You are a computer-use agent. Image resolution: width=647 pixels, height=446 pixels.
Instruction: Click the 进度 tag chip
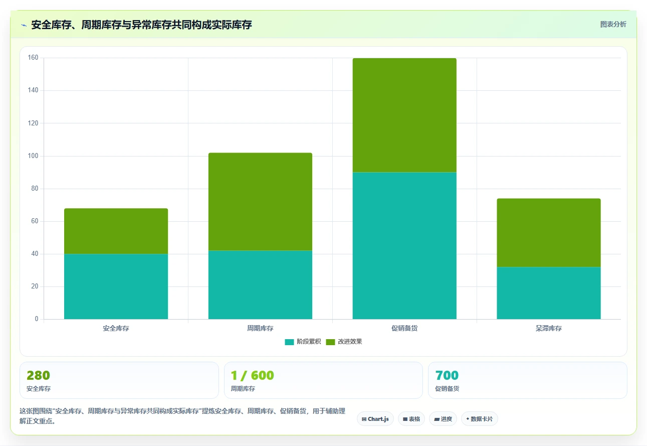pos(443,419)
